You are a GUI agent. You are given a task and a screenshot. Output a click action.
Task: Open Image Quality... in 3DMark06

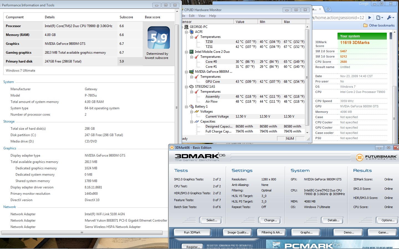pos(238,232)
